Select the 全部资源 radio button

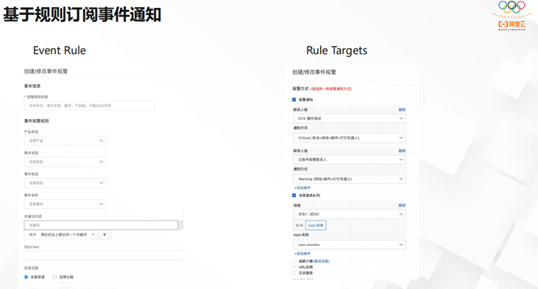[26, 277]
